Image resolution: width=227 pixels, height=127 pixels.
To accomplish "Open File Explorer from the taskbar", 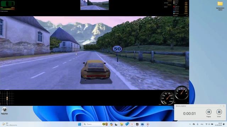I will (122, 124).
